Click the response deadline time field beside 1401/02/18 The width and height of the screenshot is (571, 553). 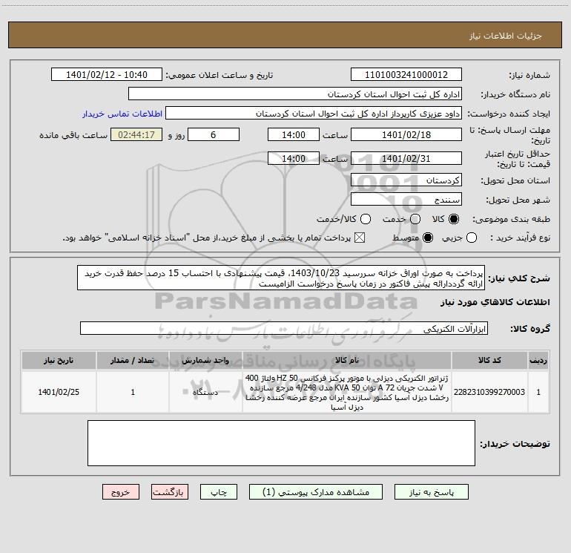click(294, 134)
